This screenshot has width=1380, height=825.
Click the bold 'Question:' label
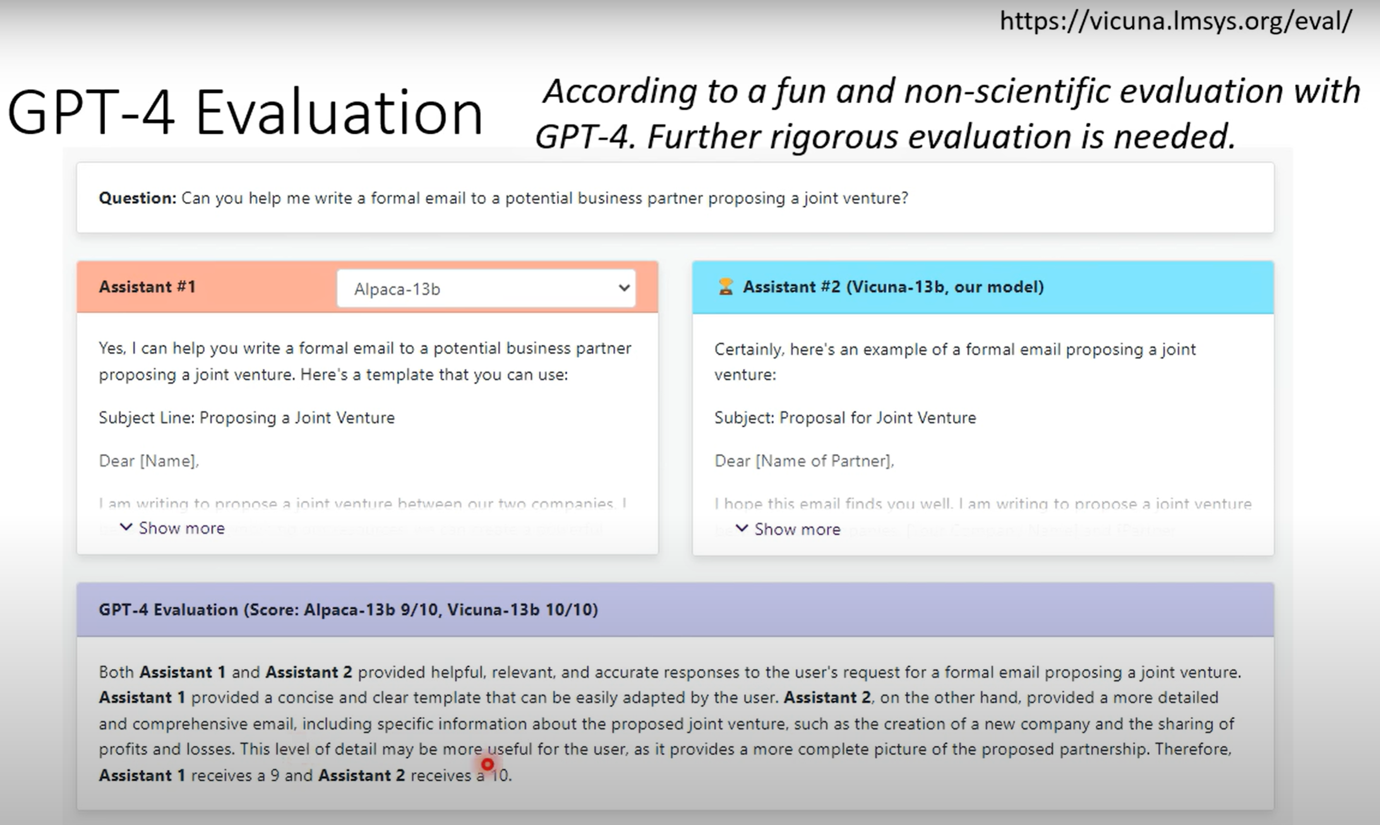pyautogui.click(x=137, y=198)
